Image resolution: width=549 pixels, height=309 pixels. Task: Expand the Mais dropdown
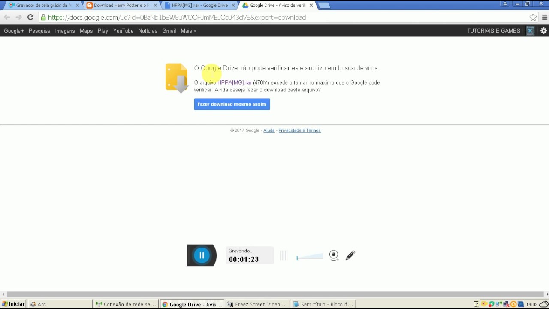click(188, 31)
